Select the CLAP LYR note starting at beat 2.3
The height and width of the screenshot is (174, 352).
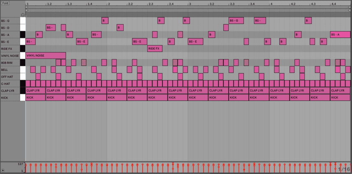point(157,90)
